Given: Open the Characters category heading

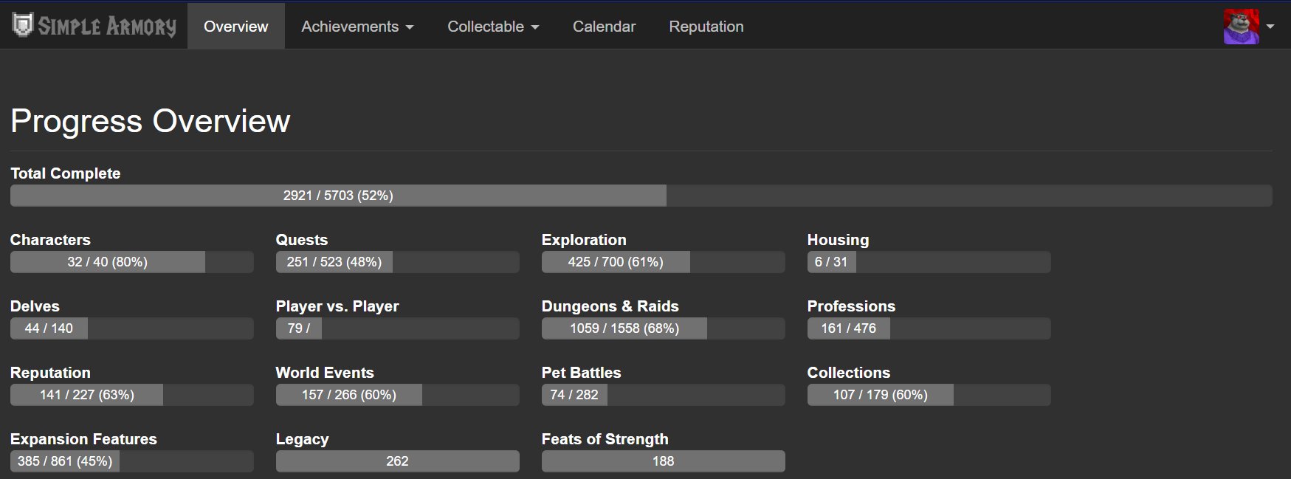Looking at the screenshot, I should (50, 240).
